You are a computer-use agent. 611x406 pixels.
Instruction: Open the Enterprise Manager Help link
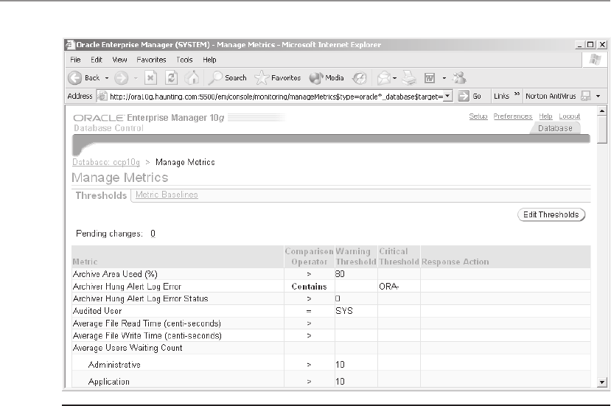545,116
